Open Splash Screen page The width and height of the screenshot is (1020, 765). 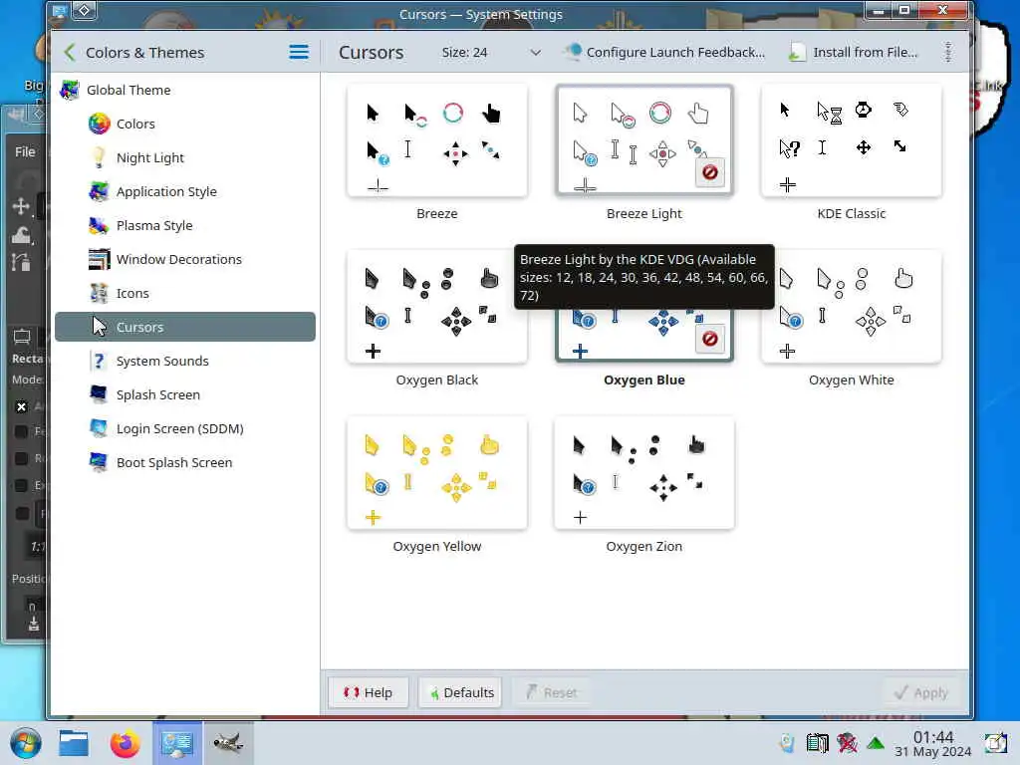pyautogui.click(x=184, y=394)
